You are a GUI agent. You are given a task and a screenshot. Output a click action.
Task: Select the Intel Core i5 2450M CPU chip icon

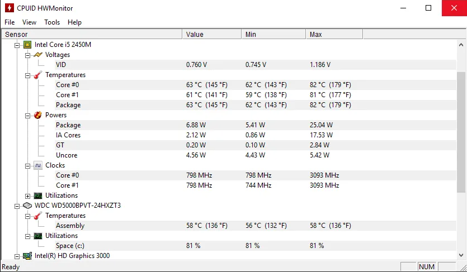click(27, 45)
